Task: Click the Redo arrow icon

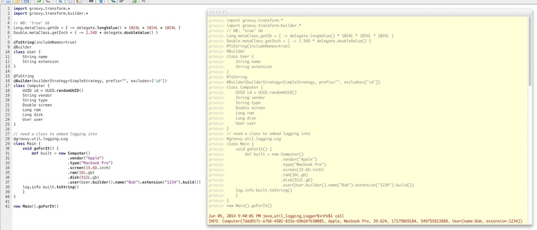Action: pos(47,1)
